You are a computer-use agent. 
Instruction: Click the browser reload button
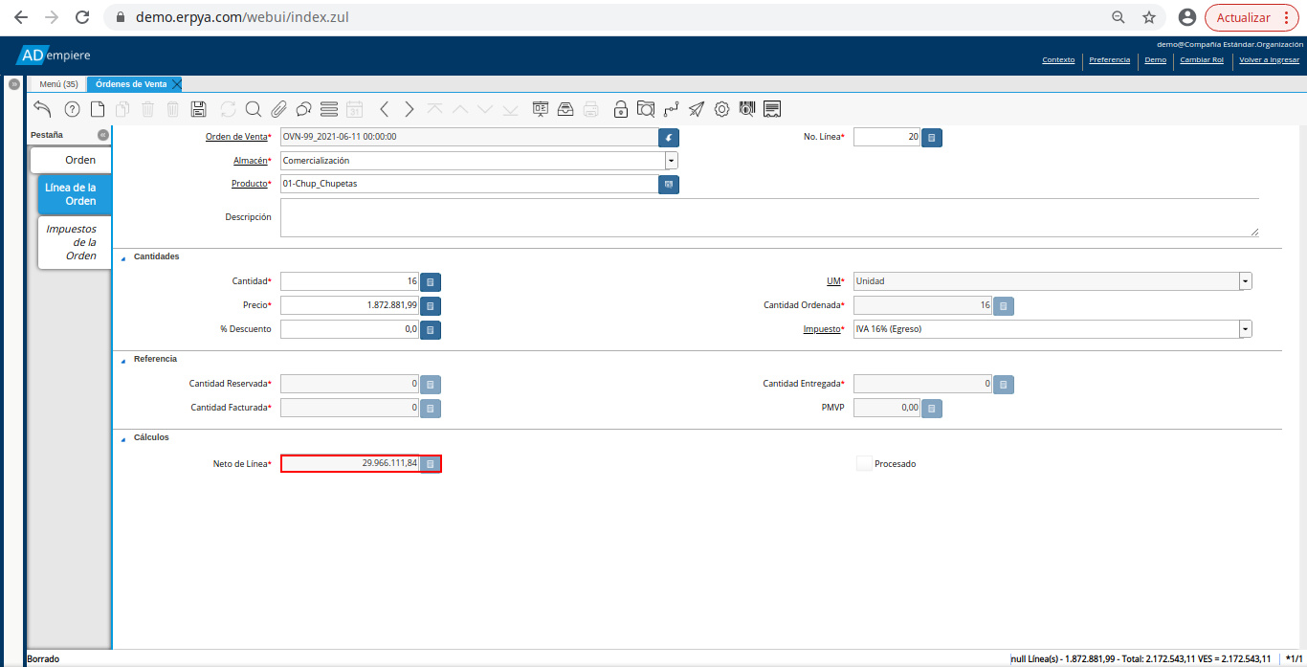(82, 17)
